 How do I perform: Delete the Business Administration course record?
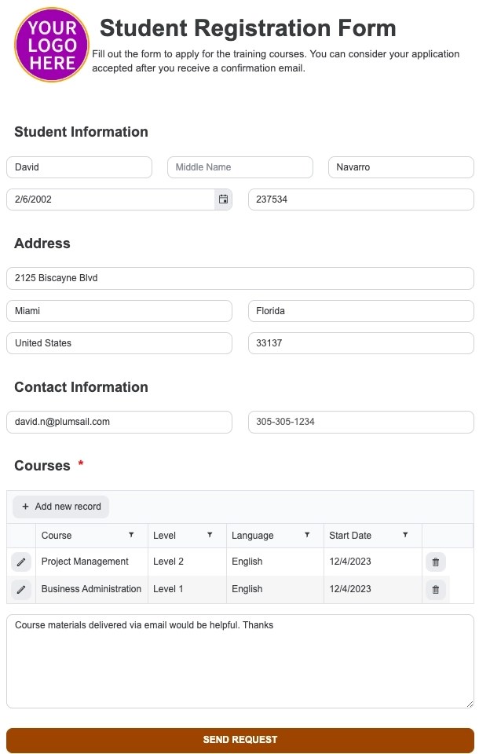pos(436,590)
